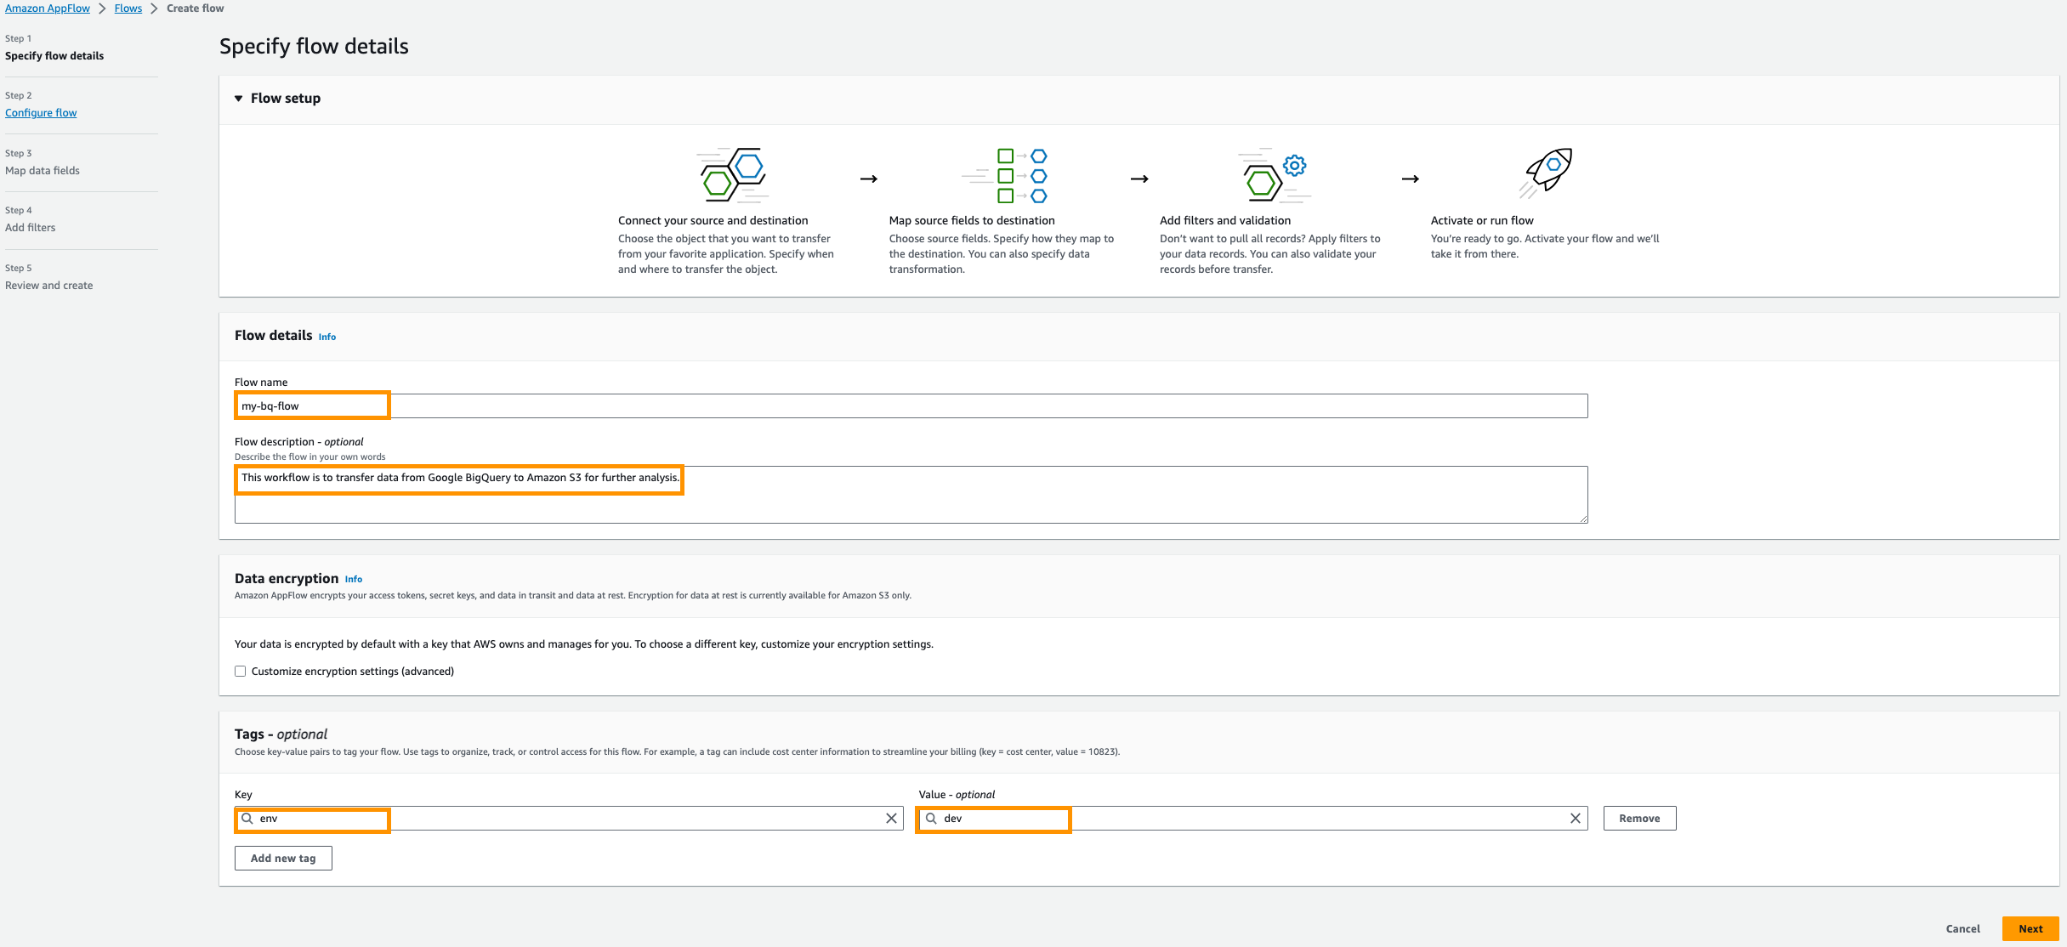Clear the Key field using its X icon
Screen dimensions: 2067x947
coord(891,818)
